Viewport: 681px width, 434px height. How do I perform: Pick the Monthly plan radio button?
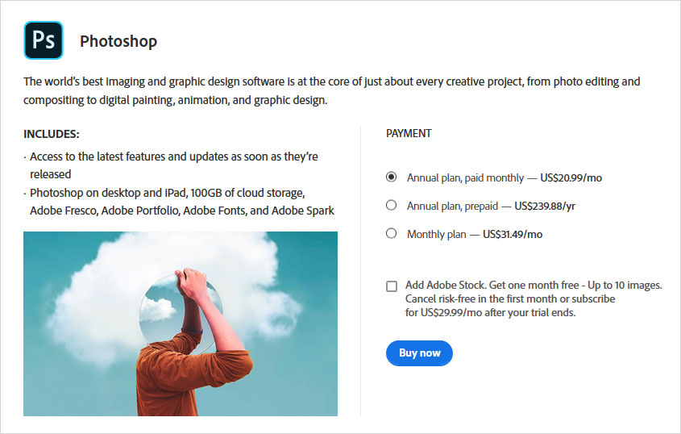tap(392, 234)
